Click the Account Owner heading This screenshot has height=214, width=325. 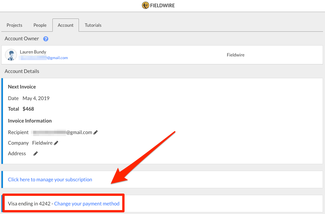22,39
